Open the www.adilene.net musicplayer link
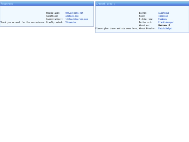Viewport: 189px width, 142px height. (x=74, y=13)
